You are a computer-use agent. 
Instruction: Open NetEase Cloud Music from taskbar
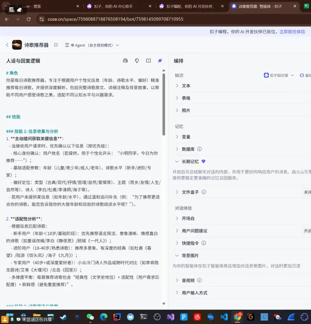point(197,317)
